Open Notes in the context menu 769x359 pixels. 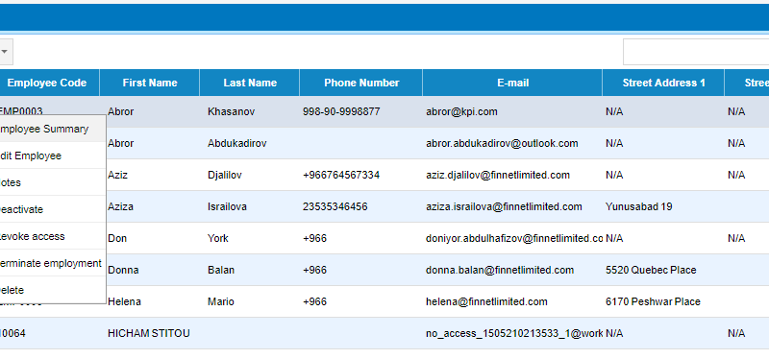tap(52, 182)
